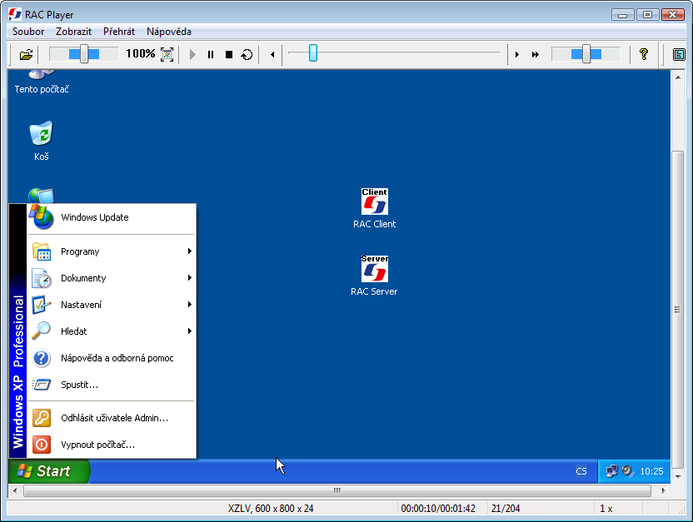The height and width of the screenshot is (522, 693).
Task: Click the elapsed time 00:00:10/00:01:42
Action: pos(438,509)
